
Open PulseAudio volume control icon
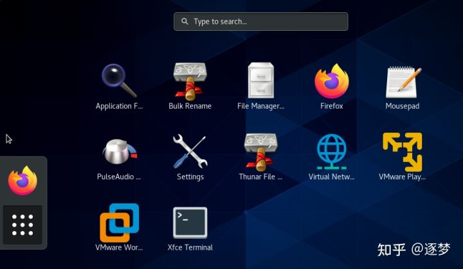(x=120, y=152)
